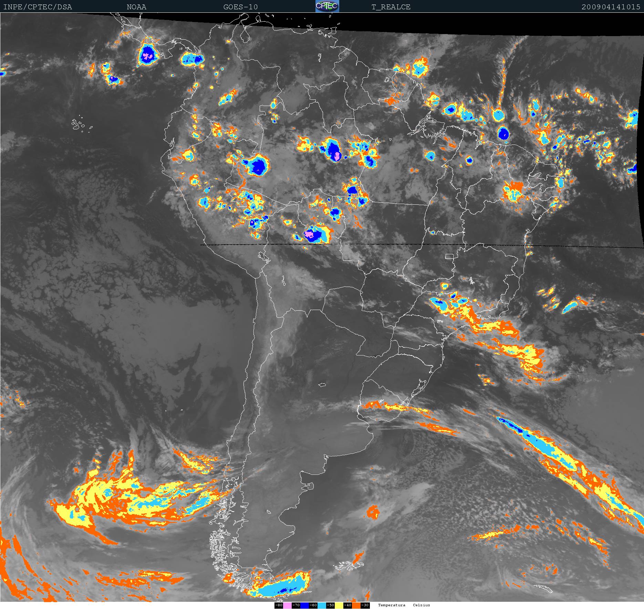644x609 pixels.
Task: Click the dark blue legend color swatch
Action: tap(304, 605)
